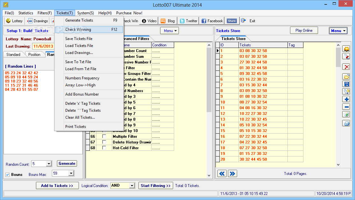355x200 pixels.
Task: Choose Generate Tickets in the Tickets menu
Action: pos(89,20)
